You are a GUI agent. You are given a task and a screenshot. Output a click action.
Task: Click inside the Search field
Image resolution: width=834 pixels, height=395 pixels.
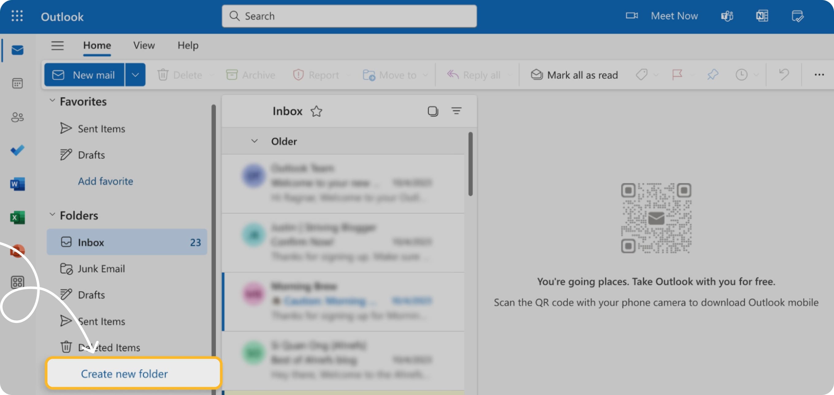click(x=349, y=16)
